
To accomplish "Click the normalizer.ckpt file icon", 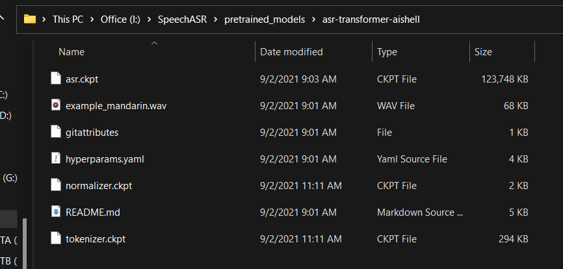I will tap(56, 185).
